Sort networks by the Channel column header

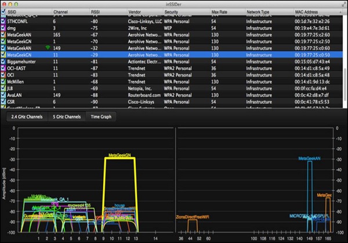pyautogui.click(x=61, y=11)
